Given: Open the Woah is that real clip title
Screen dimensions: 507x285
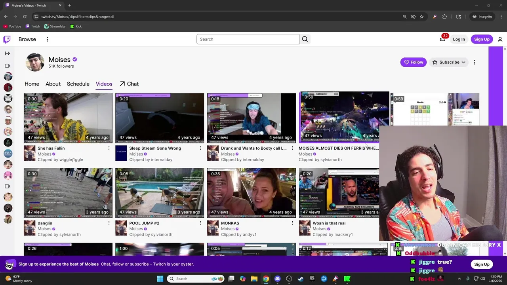Looking at the screenshot, I should [x=329, y=223].
